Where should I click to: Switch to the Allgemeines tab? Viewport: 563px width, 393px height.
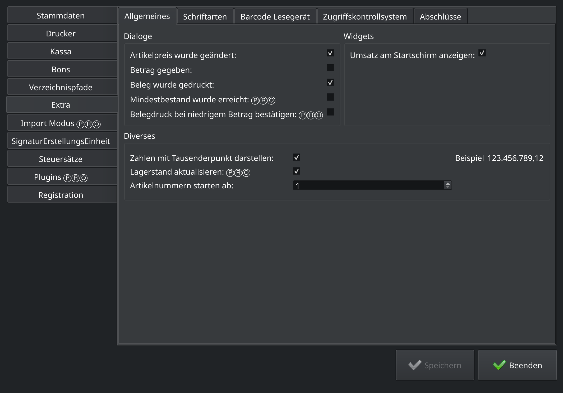point(147,16)
